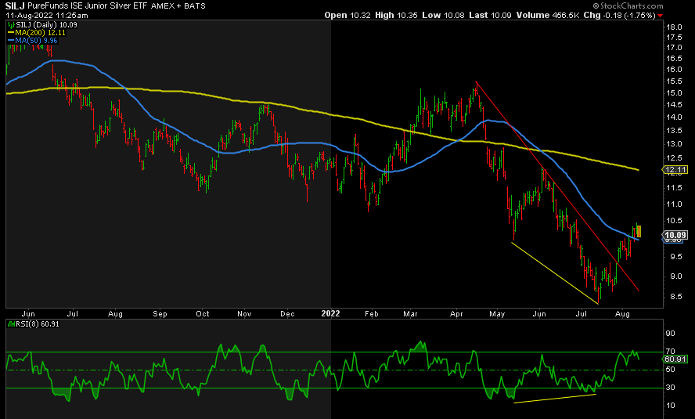Click the Dec month label on time axis

point(287,314)
